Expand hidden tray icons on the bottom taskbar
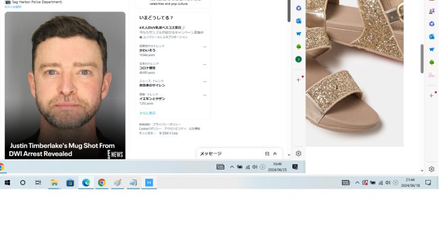The image size is (439, 246). 357,182
